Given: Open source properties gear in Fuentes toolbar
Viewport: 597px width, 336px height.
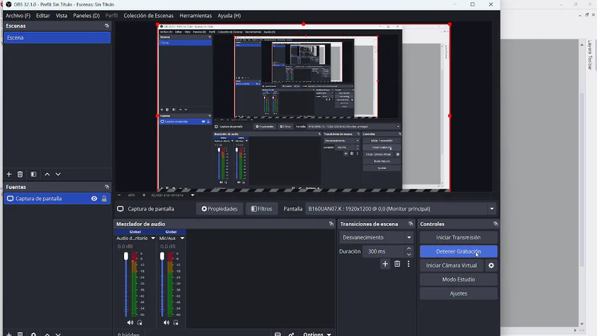Looking at the screenshot, I should point(34,334).
